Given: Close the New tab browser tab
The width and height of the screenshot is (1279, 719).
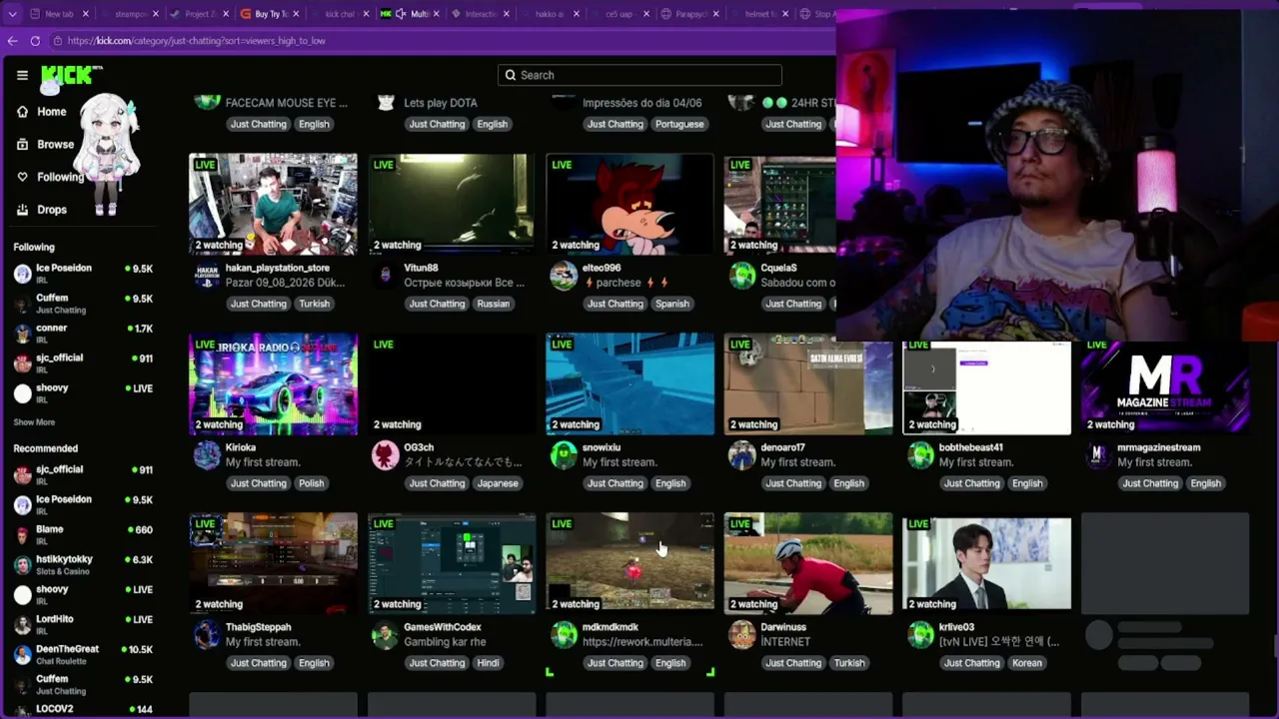Looking at the screenshot, I should (85, 14).
